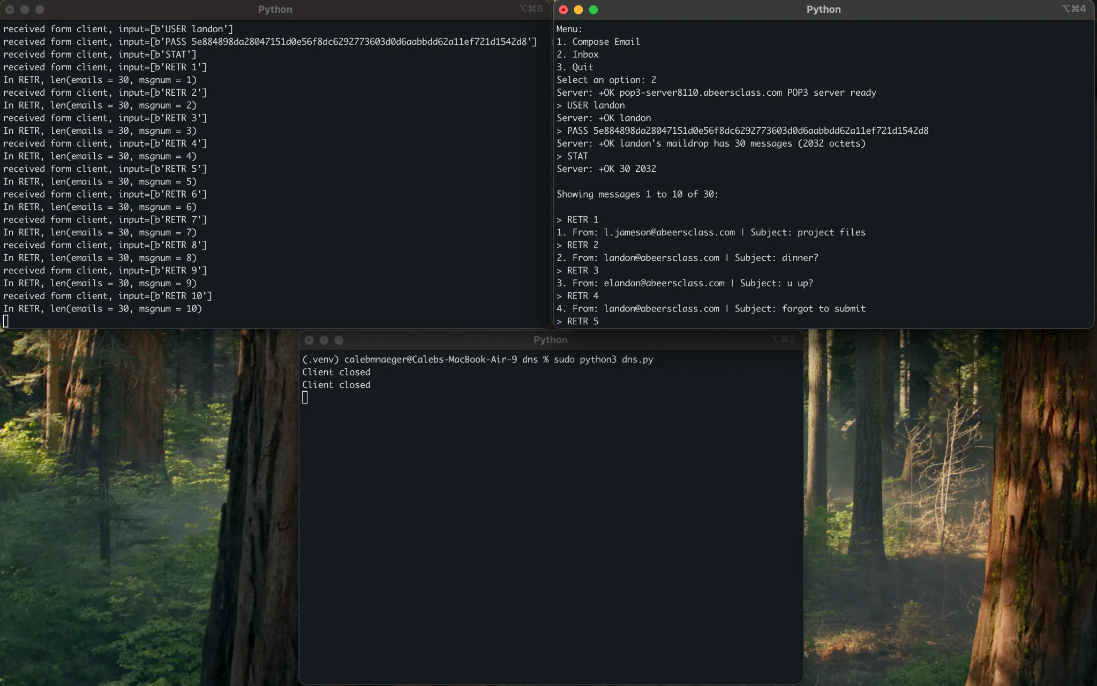Click the "> USER landon" command line
1097x686 pixels.
point(591,105)
